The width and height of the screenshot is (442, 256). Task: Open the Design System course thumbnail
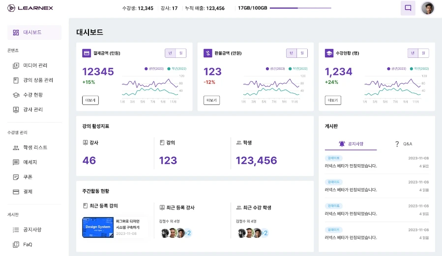(x=98, y=227)
